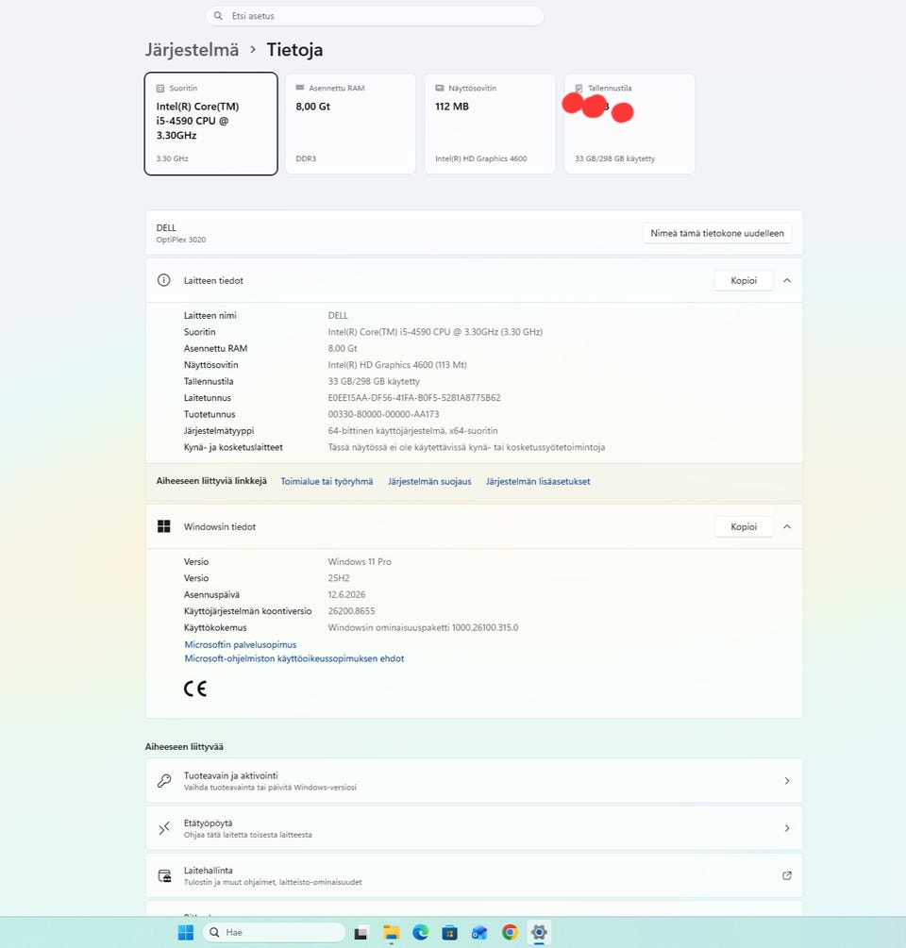
Task: Click the 64-bittinen käyttöjärjestelmä value
Action: point(412,430)
